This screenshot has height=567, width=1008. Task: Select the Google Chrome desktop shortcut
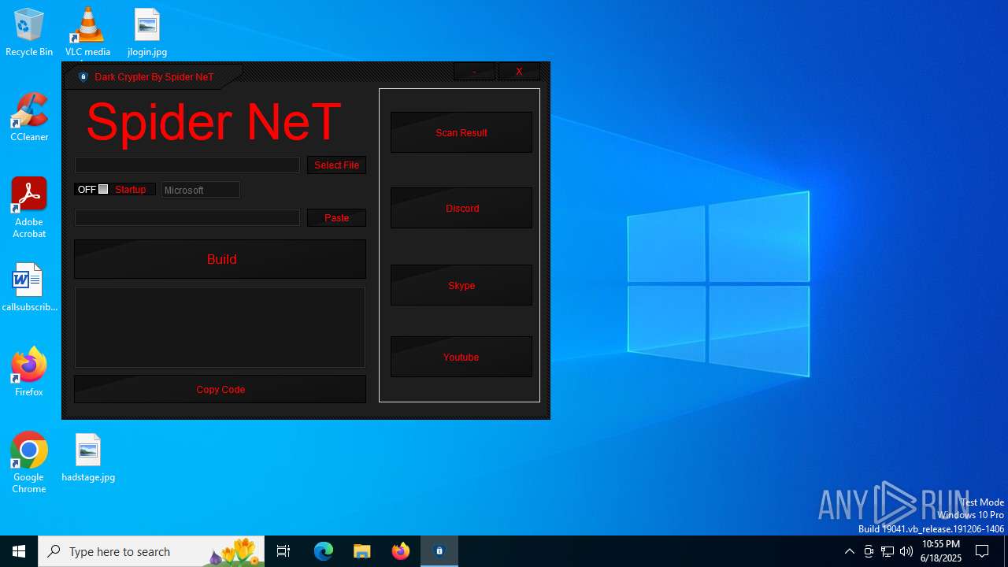click(x=29, y=463)
